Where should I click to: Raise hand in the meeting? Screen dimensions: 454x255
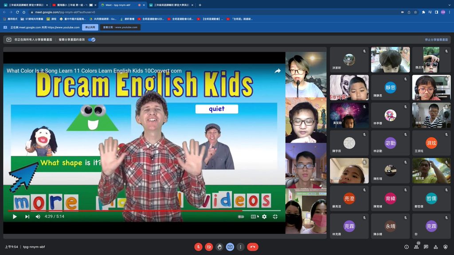[219, 247]
